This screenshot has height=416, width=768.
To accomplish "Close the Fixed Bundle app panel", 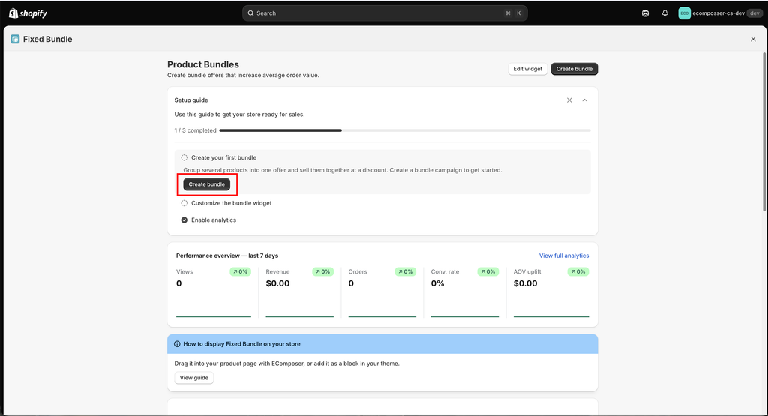I will 753,39.
